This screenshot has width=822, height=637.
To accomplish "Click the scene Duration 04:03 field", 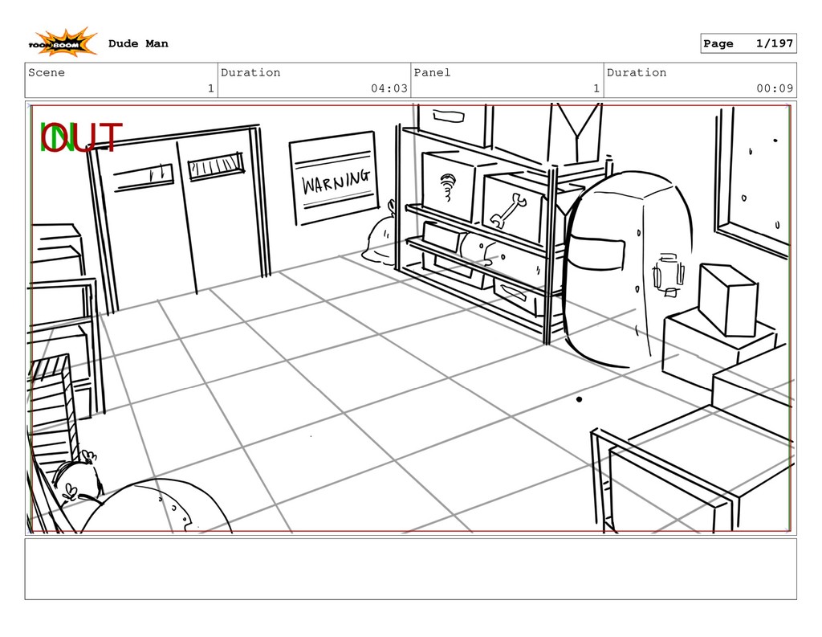I will [314, 80].
